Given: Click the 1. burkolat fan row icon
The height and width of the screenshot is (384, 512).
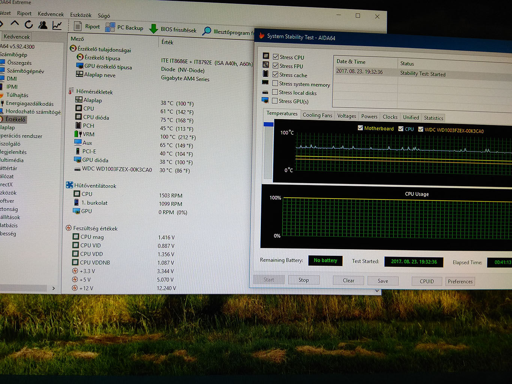Looking at the screenshot, I should (x=76, y=202).
